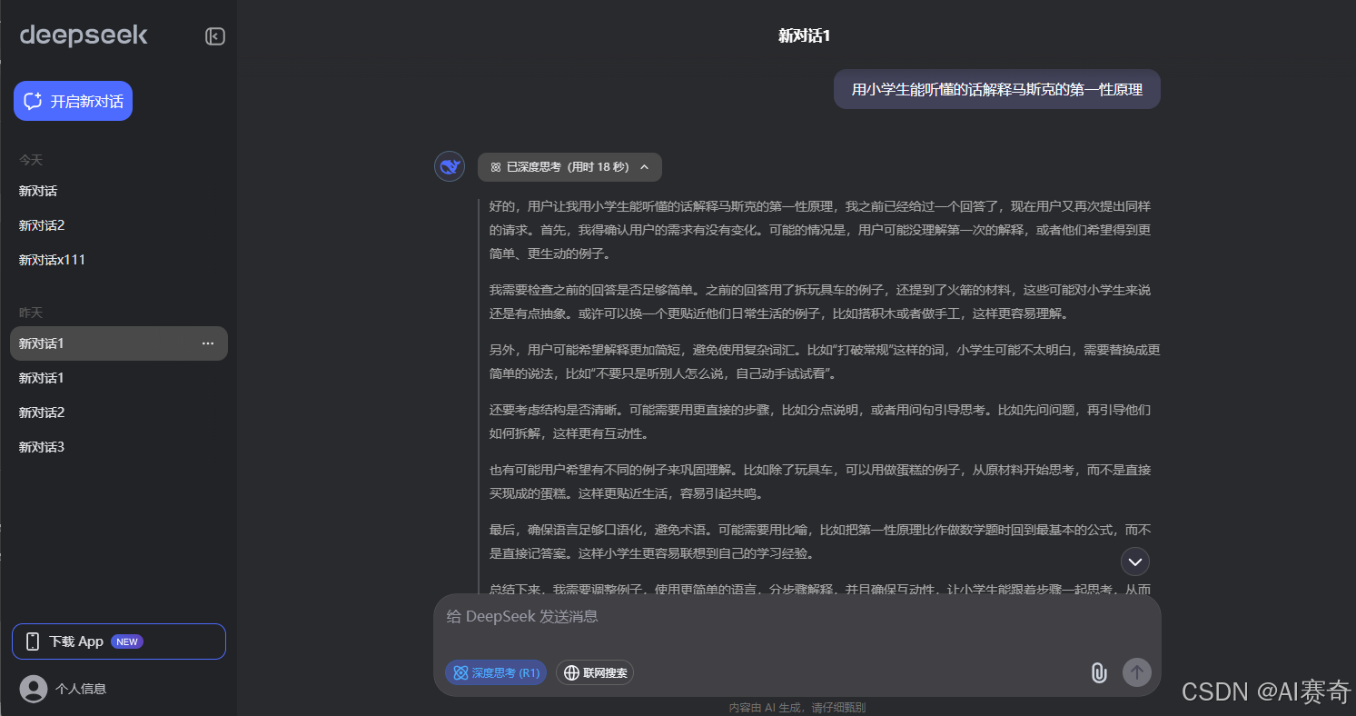Click the profile avatar icon
This screenshot has width=1356, height=716.
click(34, 689)
